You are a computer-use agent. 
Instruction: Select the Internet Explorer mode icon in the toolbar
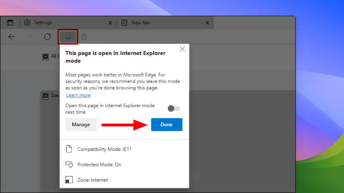[x=68, y=37]
